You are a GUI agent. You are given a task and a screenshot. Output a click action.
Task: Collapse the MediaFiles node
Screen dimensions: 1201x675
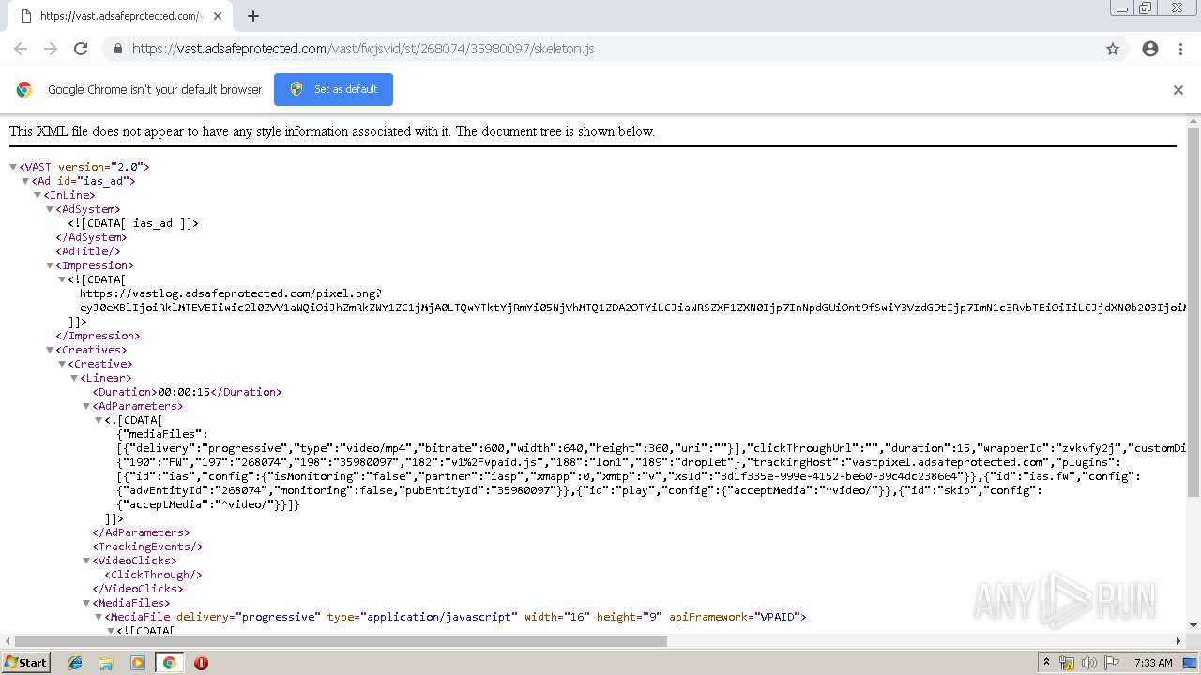pyautogui.click(x=86, y=603)
